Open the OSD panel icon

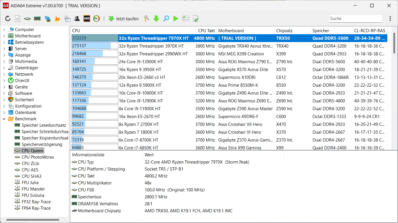point(87,19)
